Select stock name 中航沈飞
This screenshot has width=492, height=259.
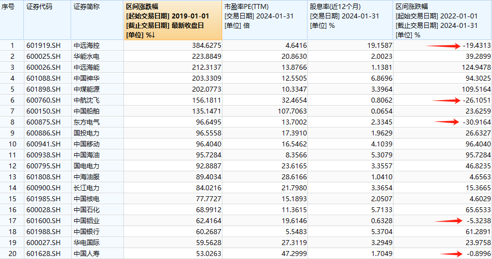(87, 100)
